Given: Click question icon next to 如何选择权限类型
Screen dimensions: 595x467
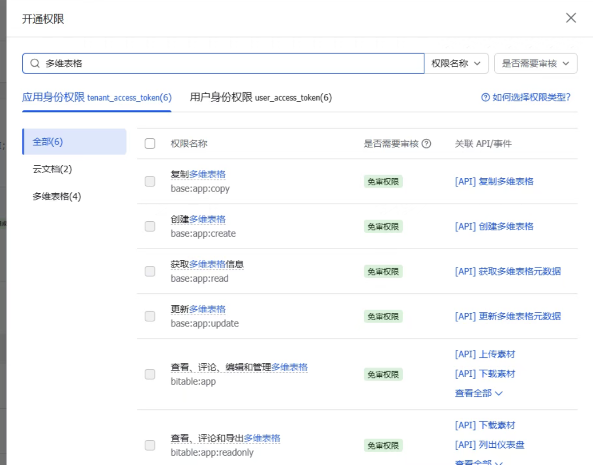Looking at the screenshot, I should coord(485,97).
